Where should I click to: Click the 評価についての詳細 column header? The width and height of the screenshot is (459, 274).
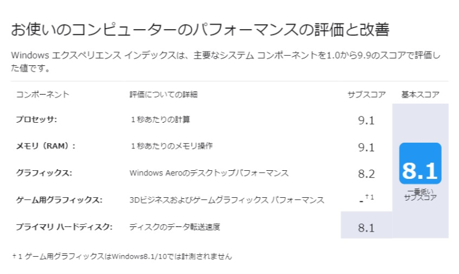(164, 95)
